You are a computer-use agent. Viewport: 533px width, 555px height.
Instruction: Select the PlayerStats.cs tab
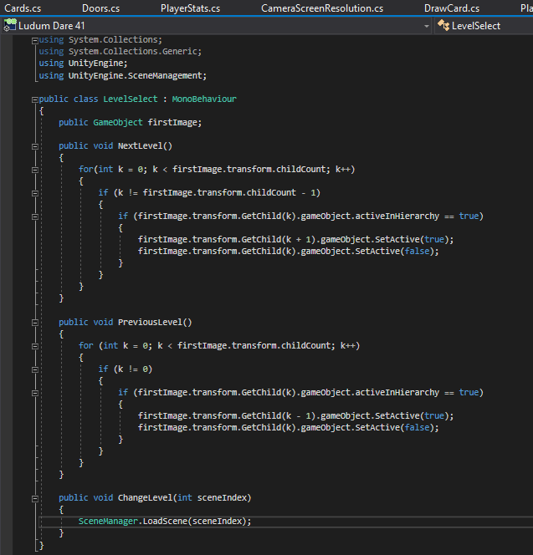click(190, 8)
